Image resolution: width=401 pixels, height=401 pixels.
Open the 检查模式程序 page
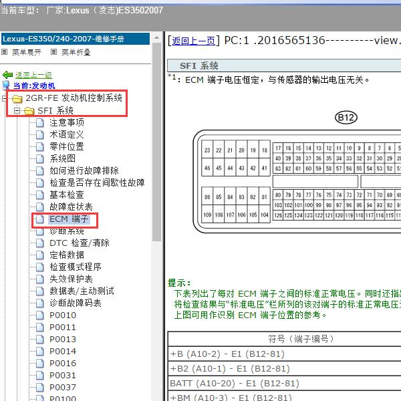[76, 267]
